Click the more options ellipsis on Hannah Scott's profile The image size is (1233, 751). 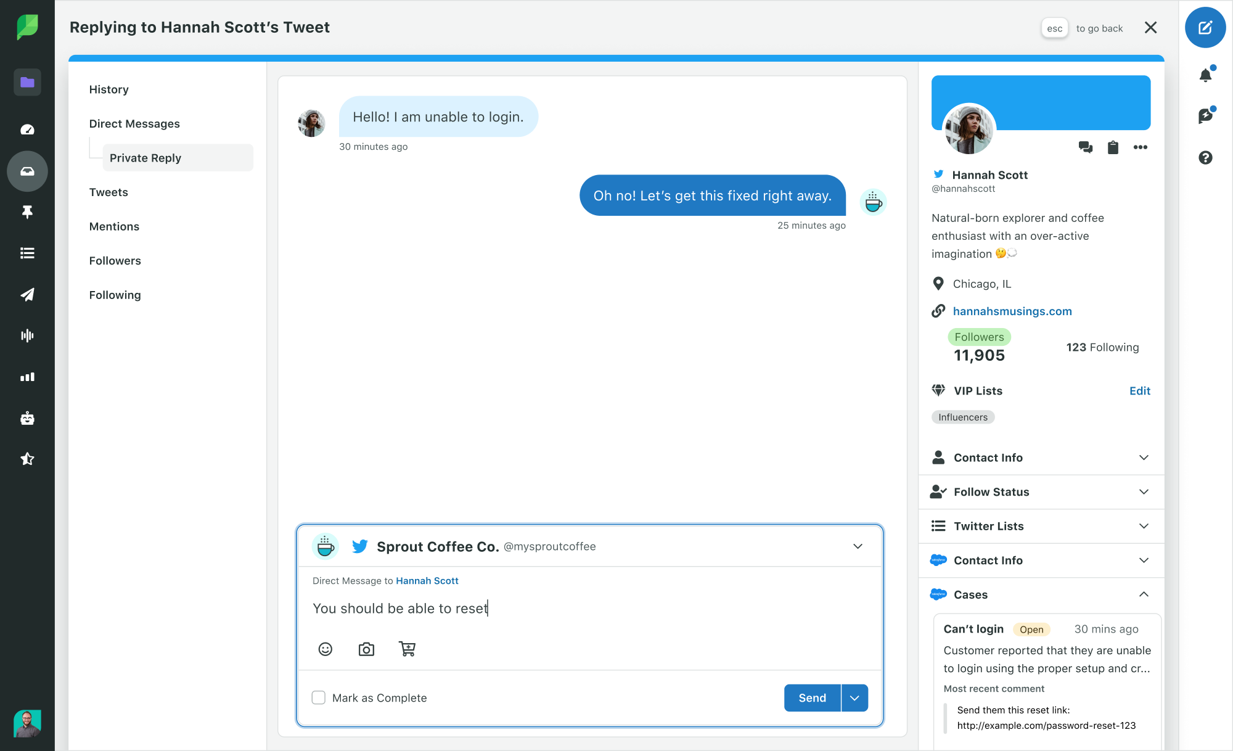1140,147
